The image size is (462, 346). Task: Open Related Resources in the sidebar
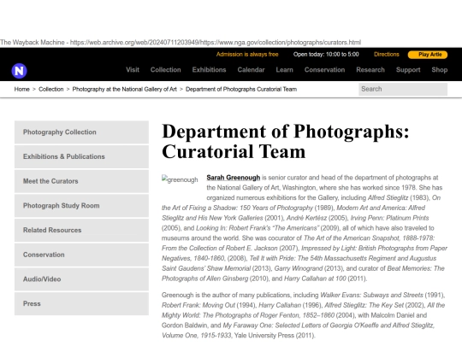click(81, 230)
